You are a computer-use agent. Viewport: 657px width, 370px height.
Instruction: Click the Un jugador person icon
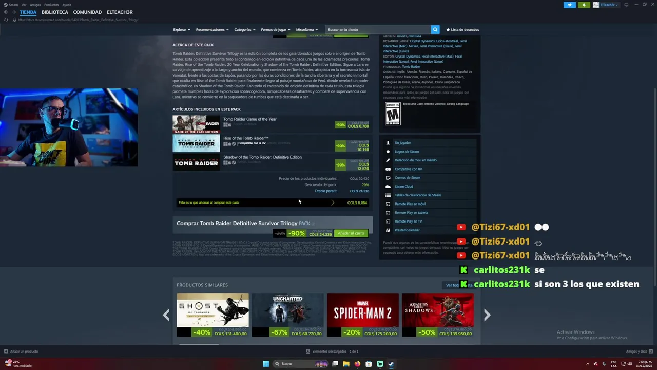(388, 143)
